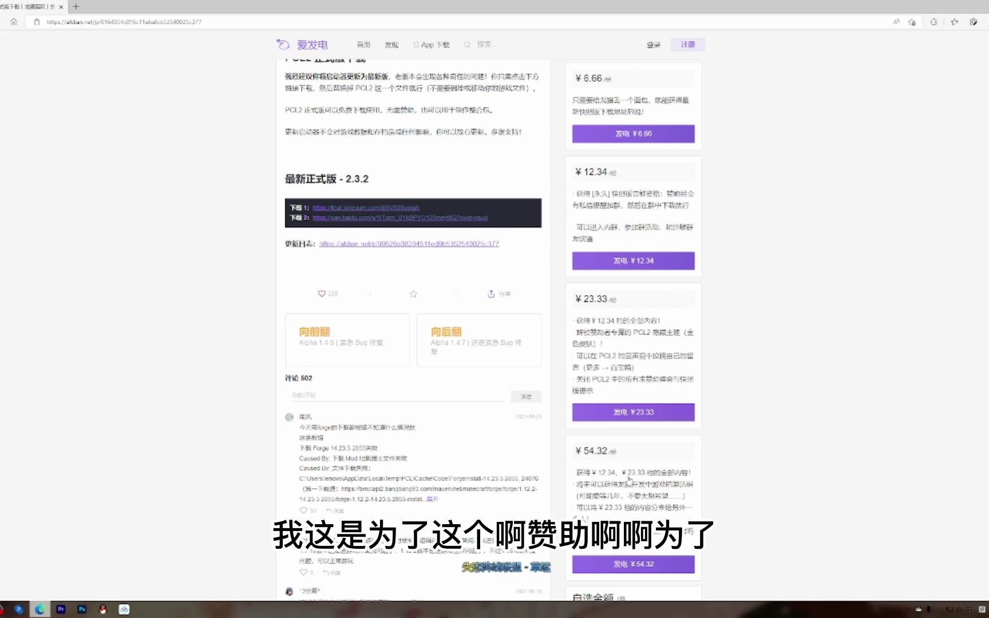Open the blue circle taskbar app

coord(18,609)
